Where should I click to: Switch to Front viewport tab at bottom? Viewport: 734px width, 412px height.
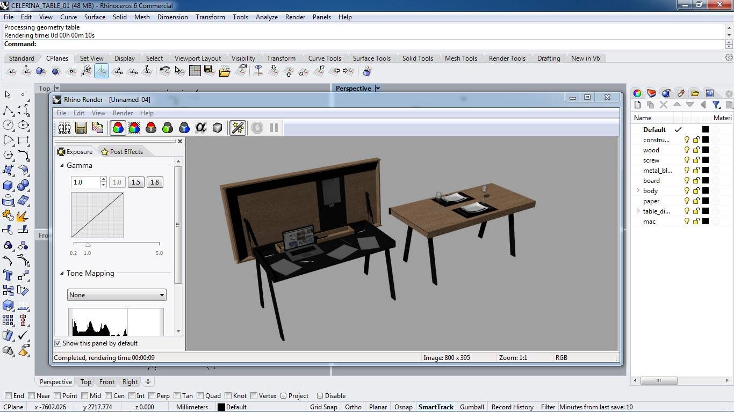coord(106,382)
